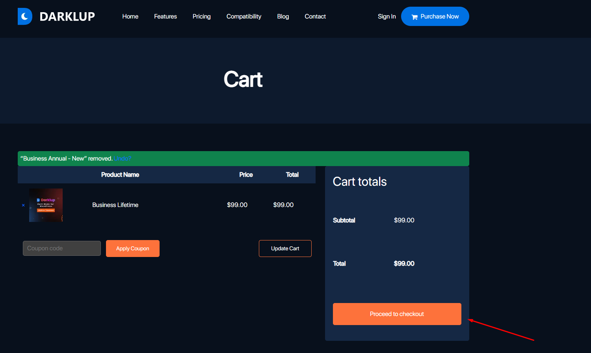Screen dimensions: 591x353
Task: Open the Blog page
Action: (x=283, y=17)
